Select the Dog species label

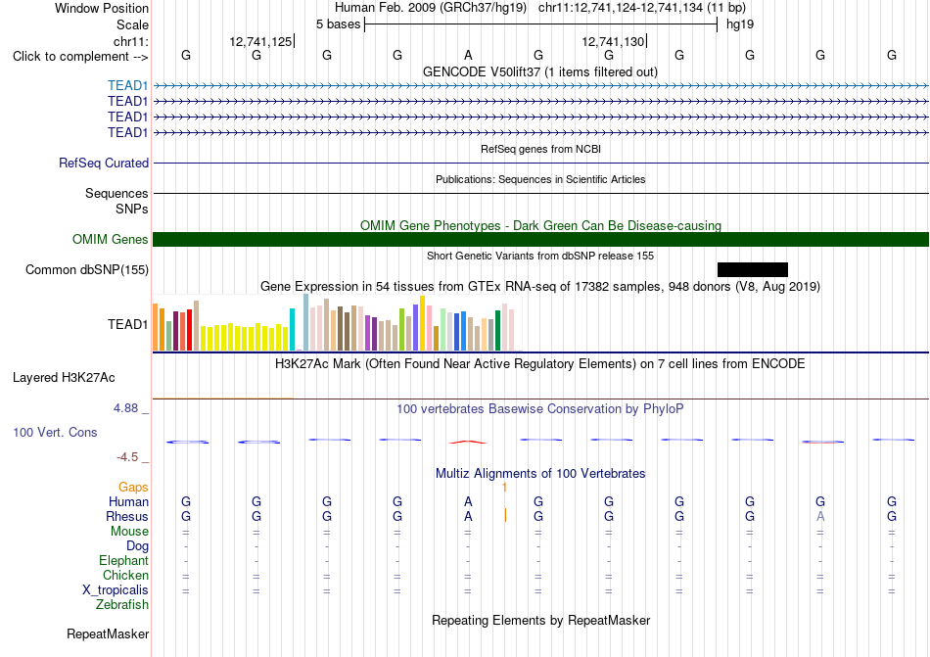[137, 546]
